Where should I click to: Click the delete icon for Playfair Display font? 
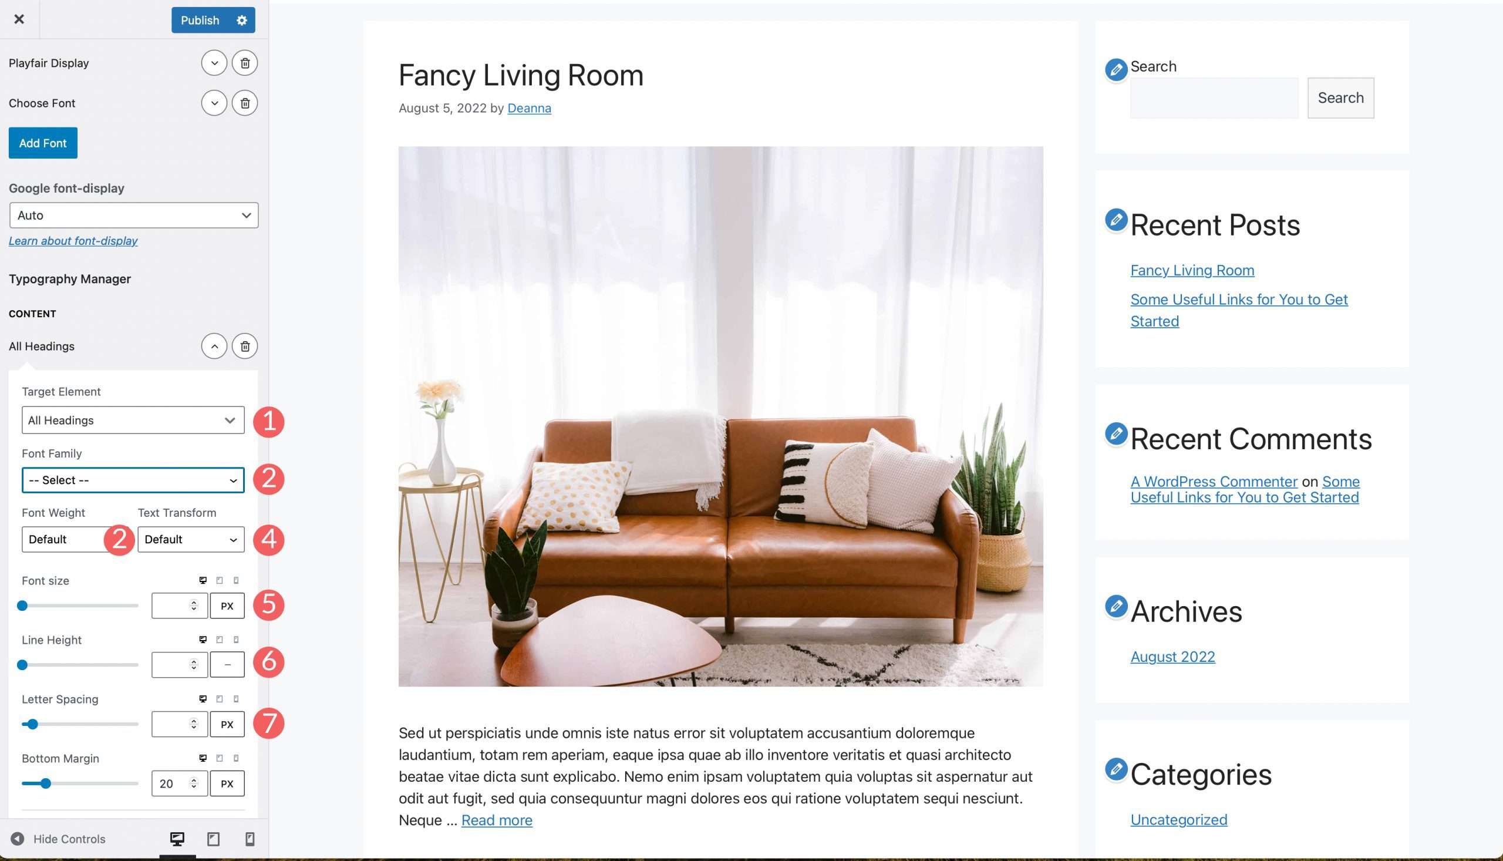point(245,63)
